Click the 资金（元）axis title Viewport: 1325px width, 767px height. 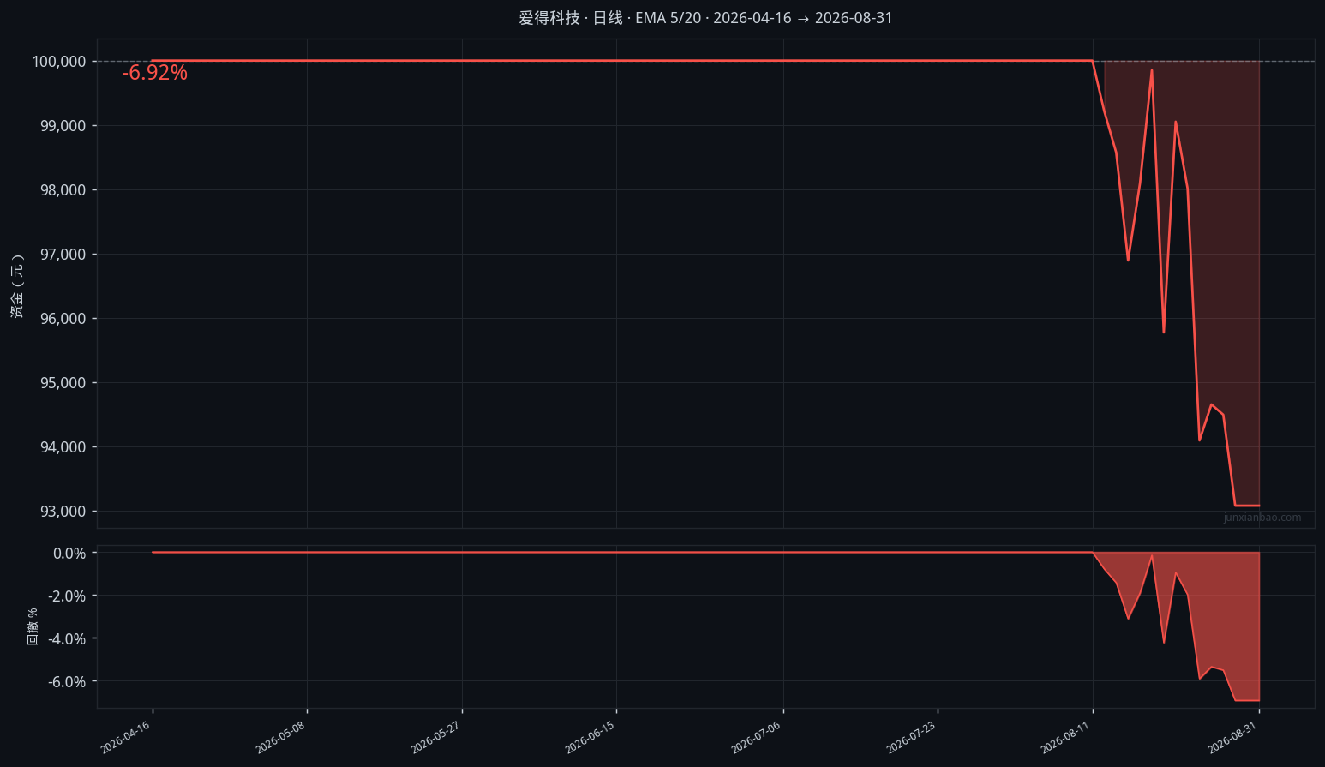click(x=17, y=286)
